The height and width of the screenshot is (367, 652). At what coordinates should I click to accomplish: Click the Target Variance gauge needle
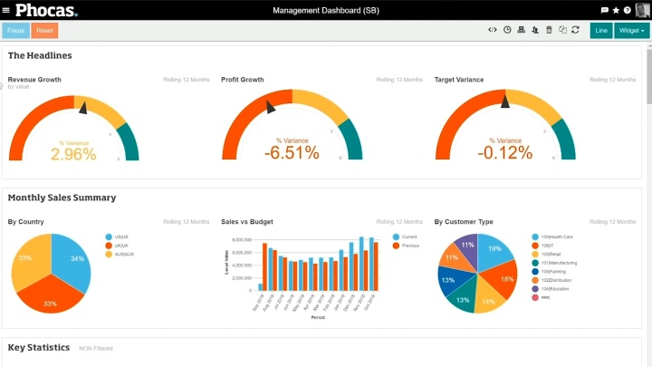click(x=505, y=101)
